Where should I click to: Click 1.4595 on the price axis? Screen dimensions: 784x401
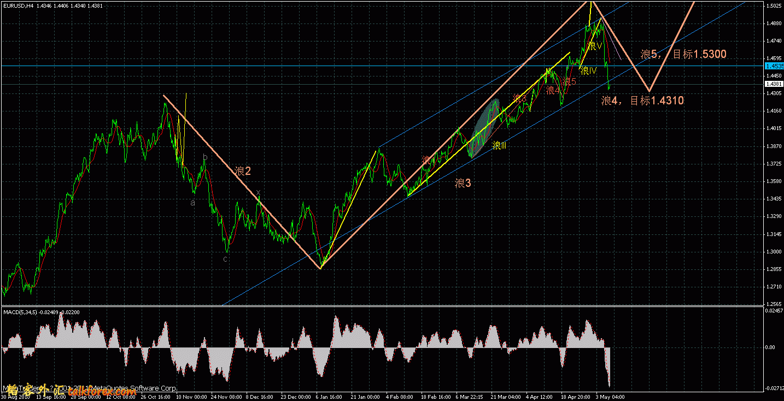[x=774, y=58]
